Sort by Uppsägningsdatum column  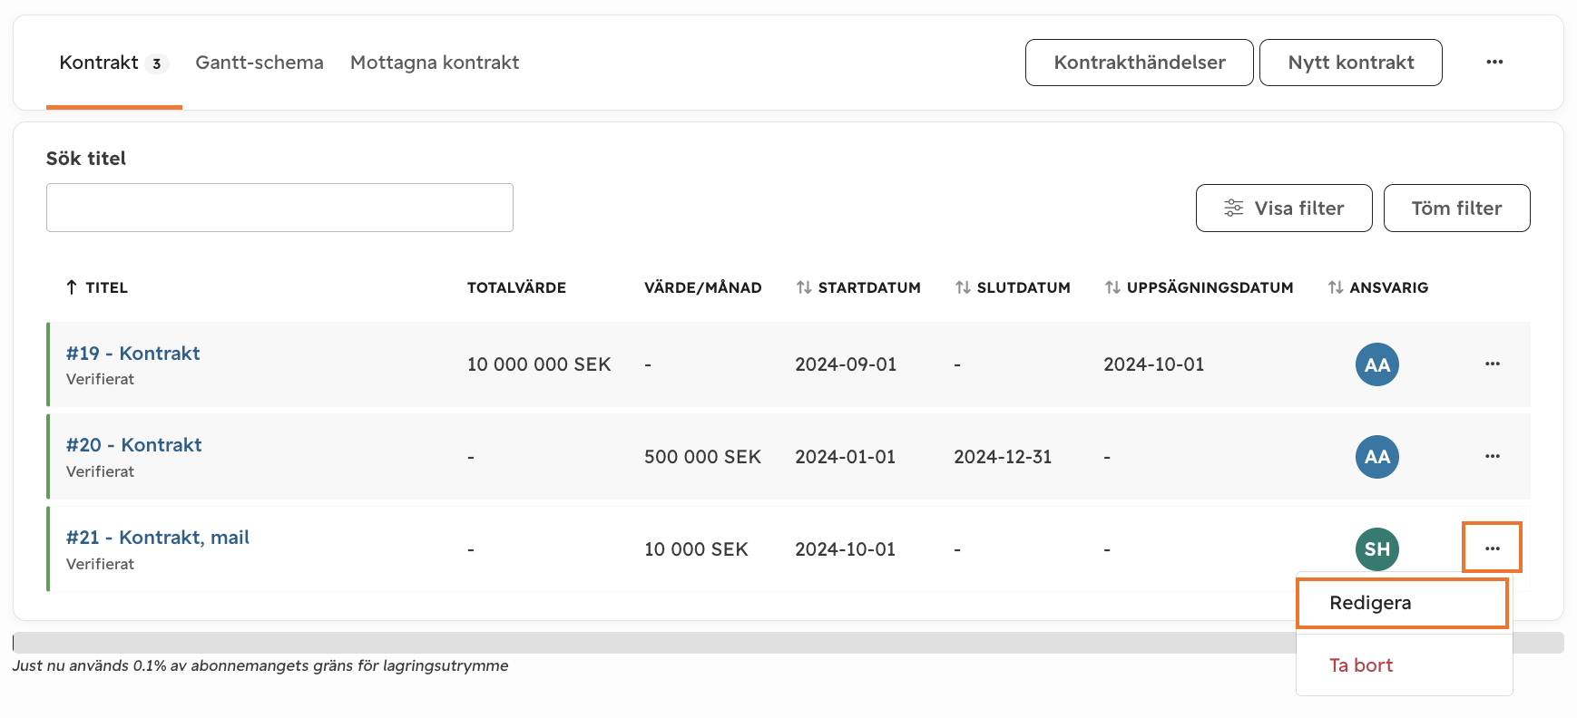coord(1200,287)
